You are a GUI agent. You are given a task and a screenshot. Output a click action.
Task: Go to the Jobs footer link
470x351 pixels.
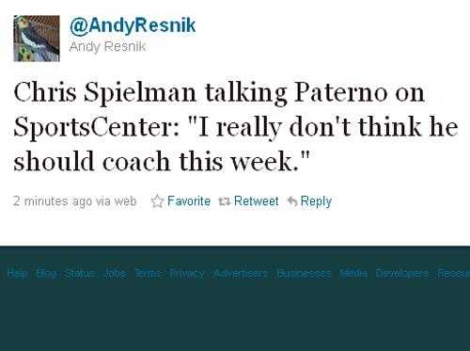point(115,274)
